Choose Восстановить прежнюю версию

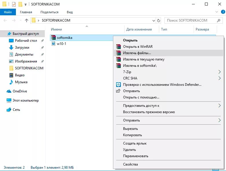168,112
